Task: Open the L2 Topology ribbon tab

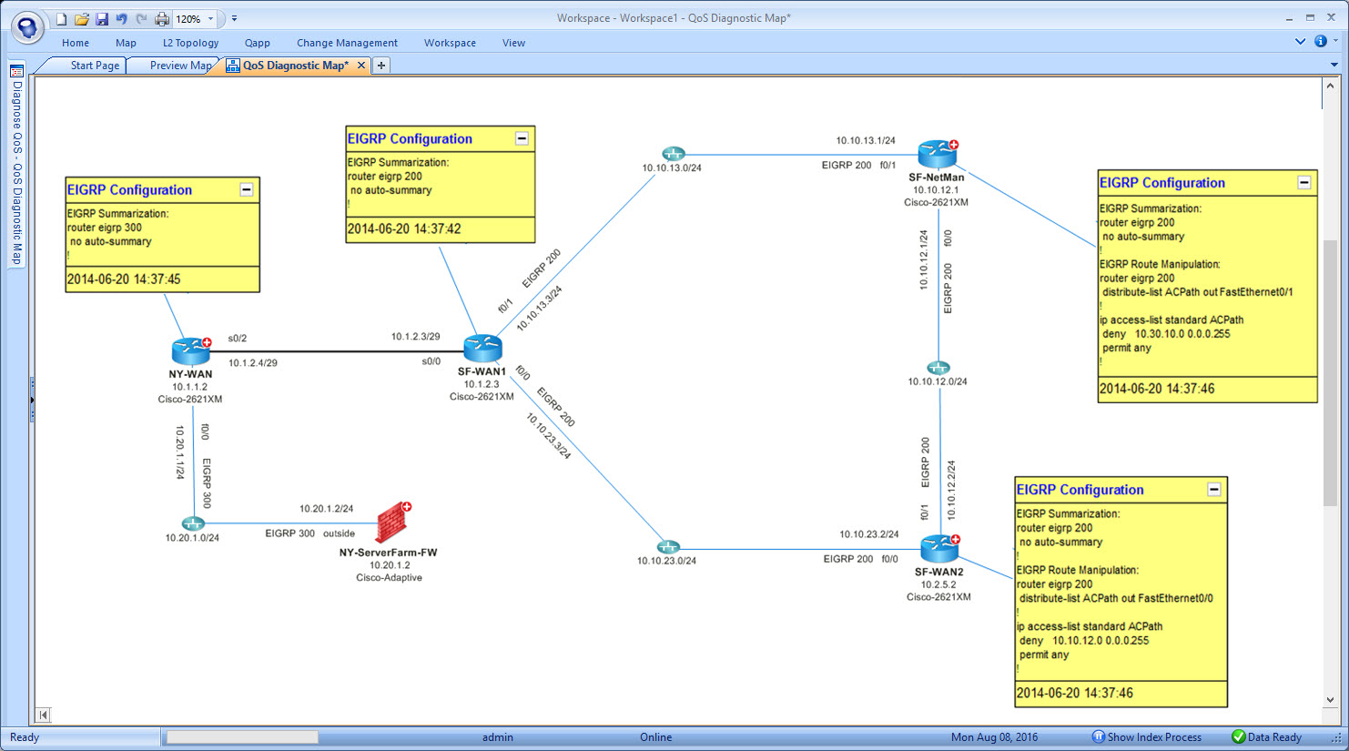Action: [191, 43]
